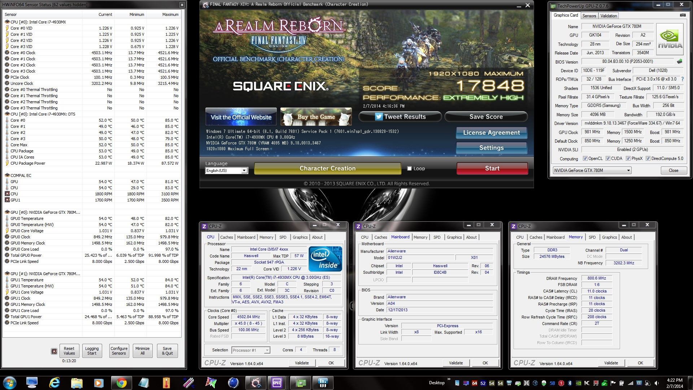Click the taskbar clock showing 4:22 PM
This screenshot has height=390, width=693.
[x=674, y=383]
